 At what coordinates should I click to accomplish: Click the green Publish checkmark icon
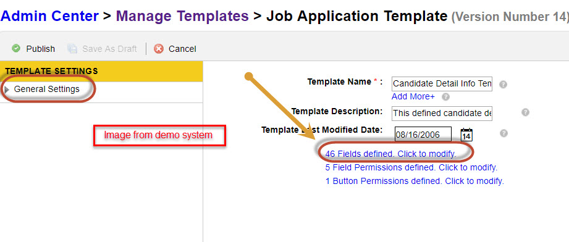coord(15,48)
